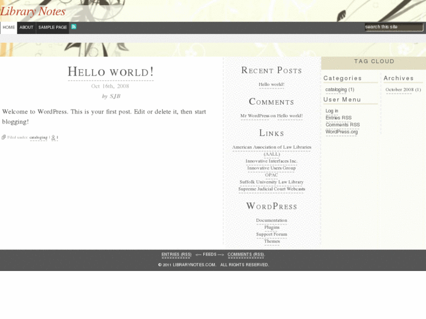
Task: Visit the Innovative Users Group link
Action: (x=271, y=168)
